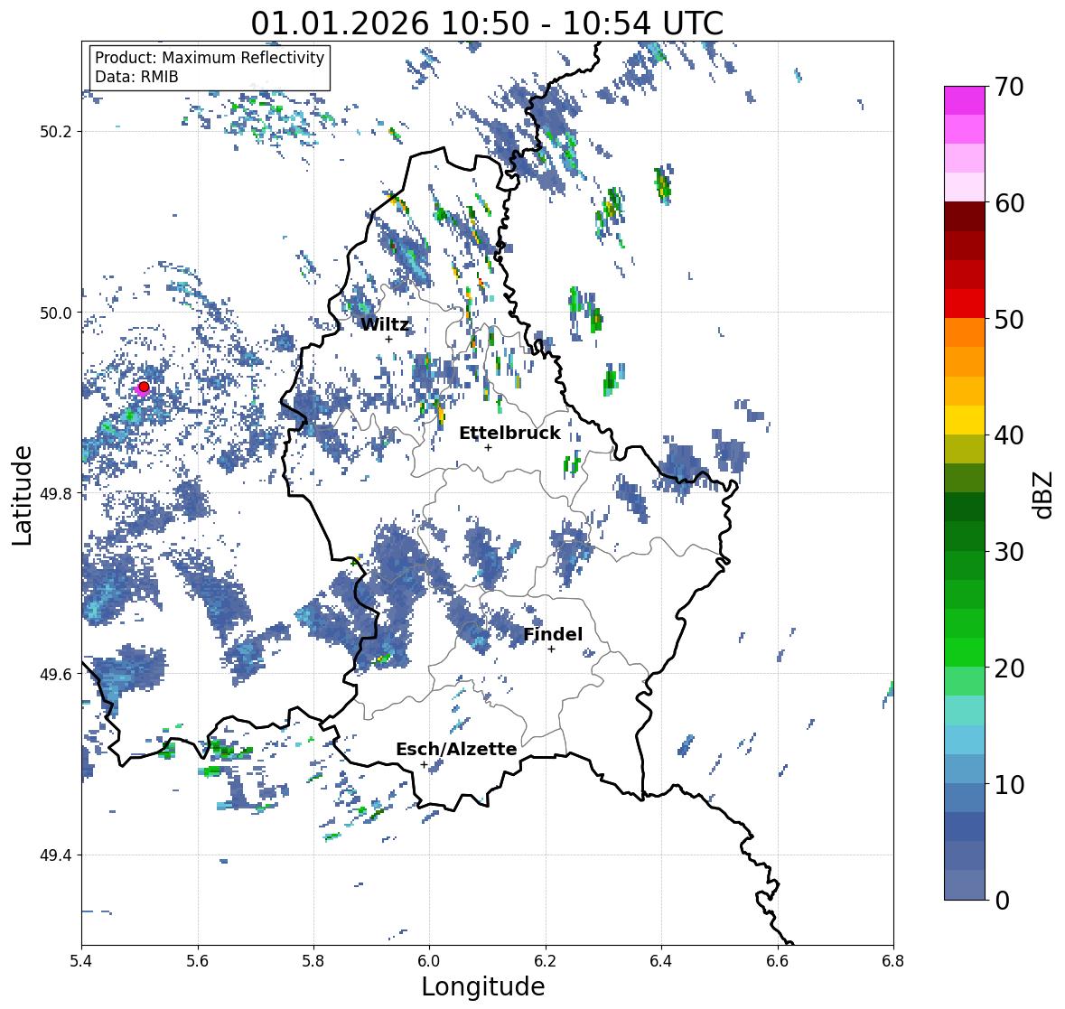Click the Findel station label
This screenshot has height=1009, width=1065.
[553, 634]
